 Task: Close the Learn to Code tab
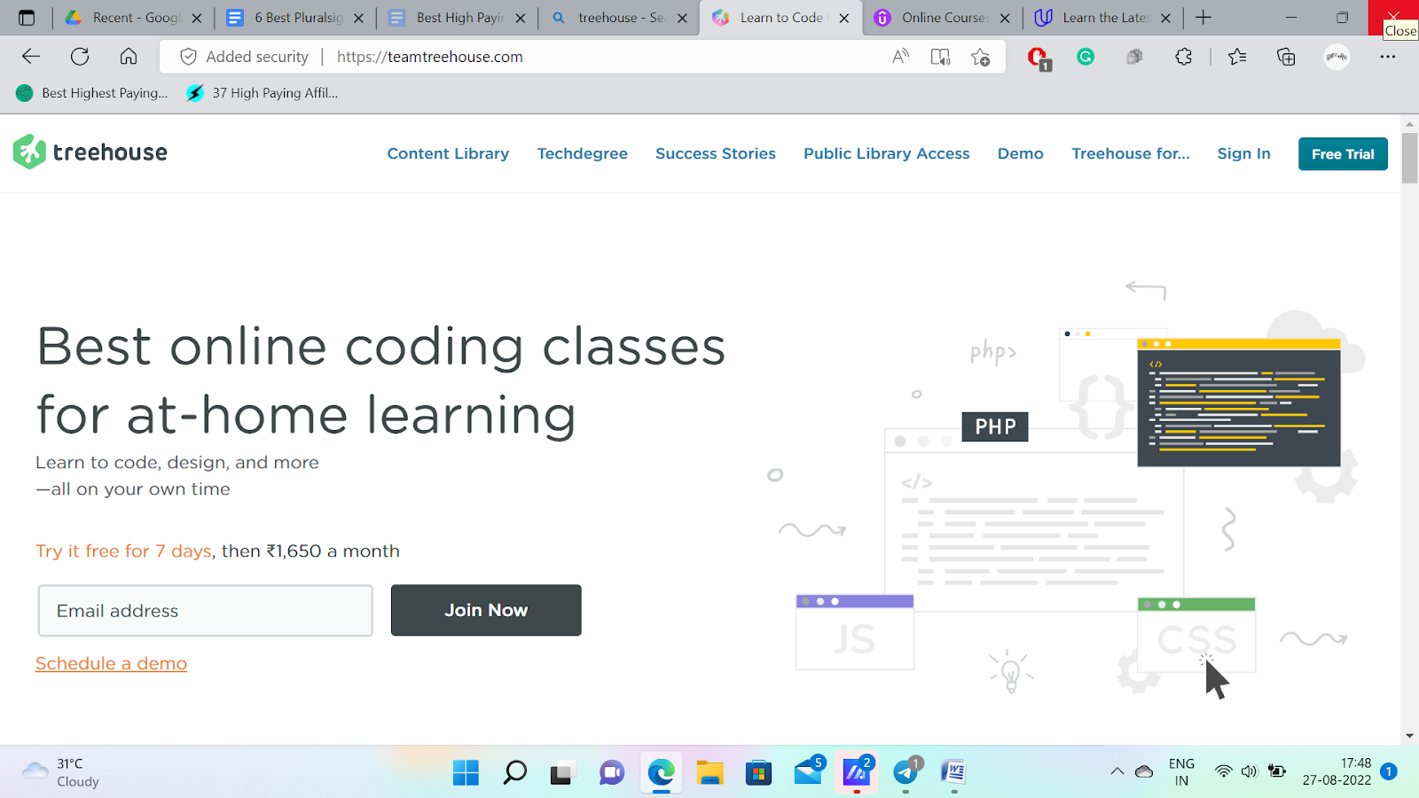click(844, 18)
